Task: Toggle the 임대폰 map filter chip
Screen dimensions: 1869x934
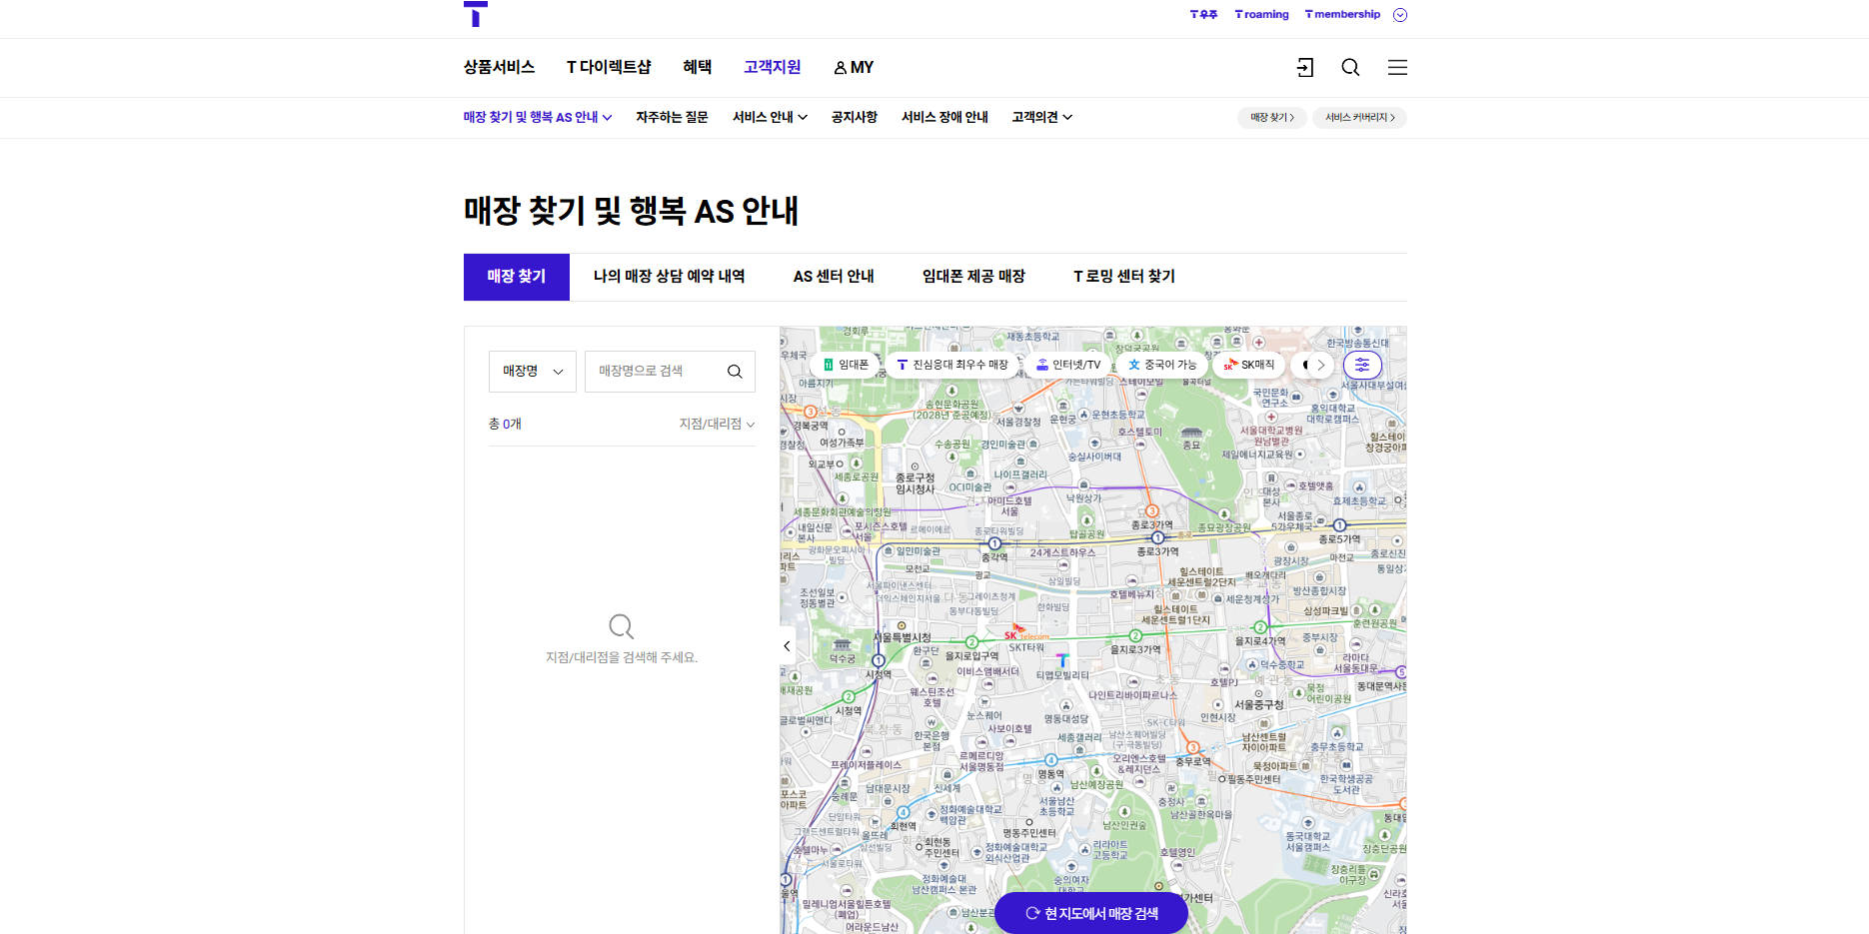Action: click(x=847, y=365)
